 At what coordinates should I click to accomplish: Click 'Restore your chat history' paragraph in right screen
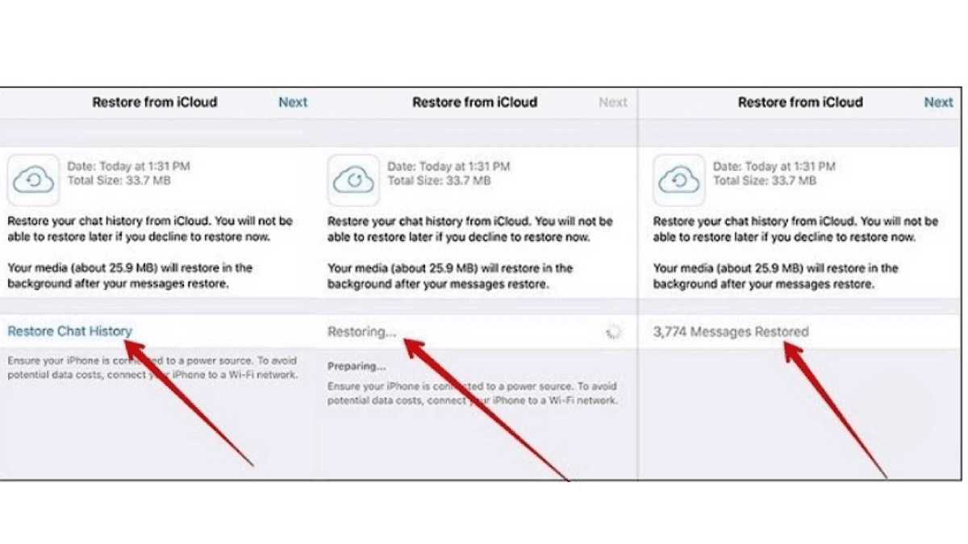tap(796, 229)
